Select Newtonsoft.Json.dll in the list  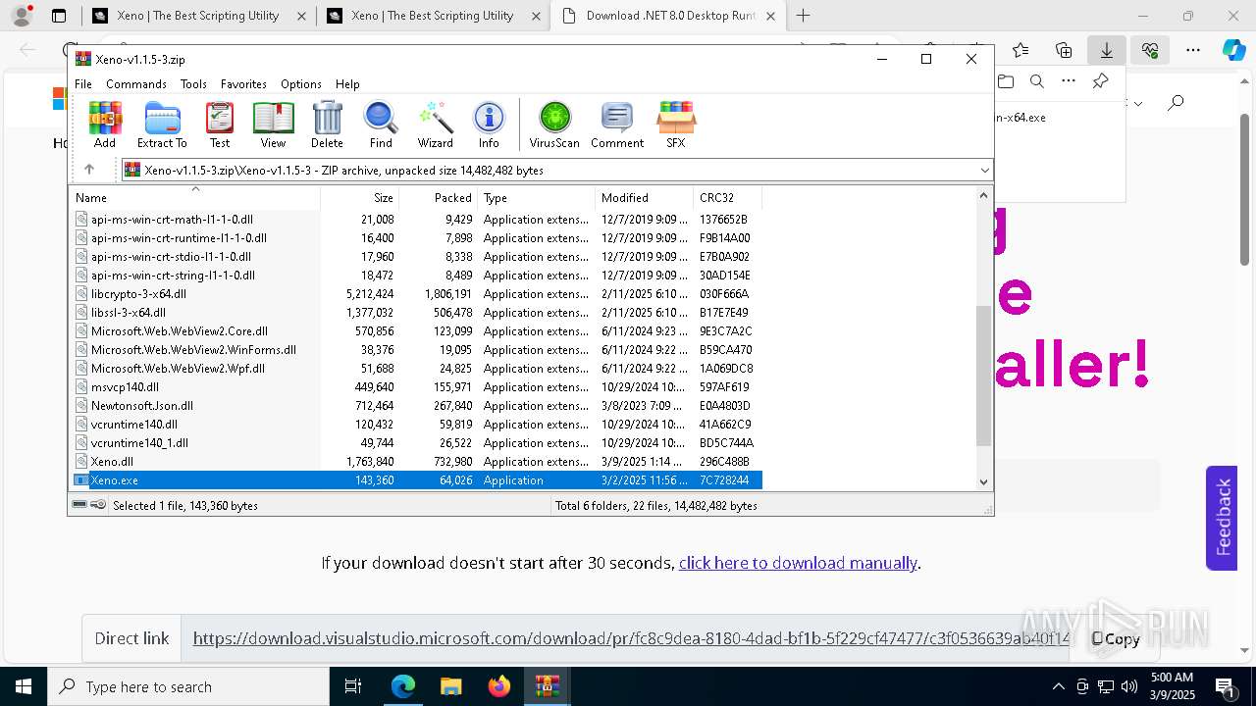(416, 406)
